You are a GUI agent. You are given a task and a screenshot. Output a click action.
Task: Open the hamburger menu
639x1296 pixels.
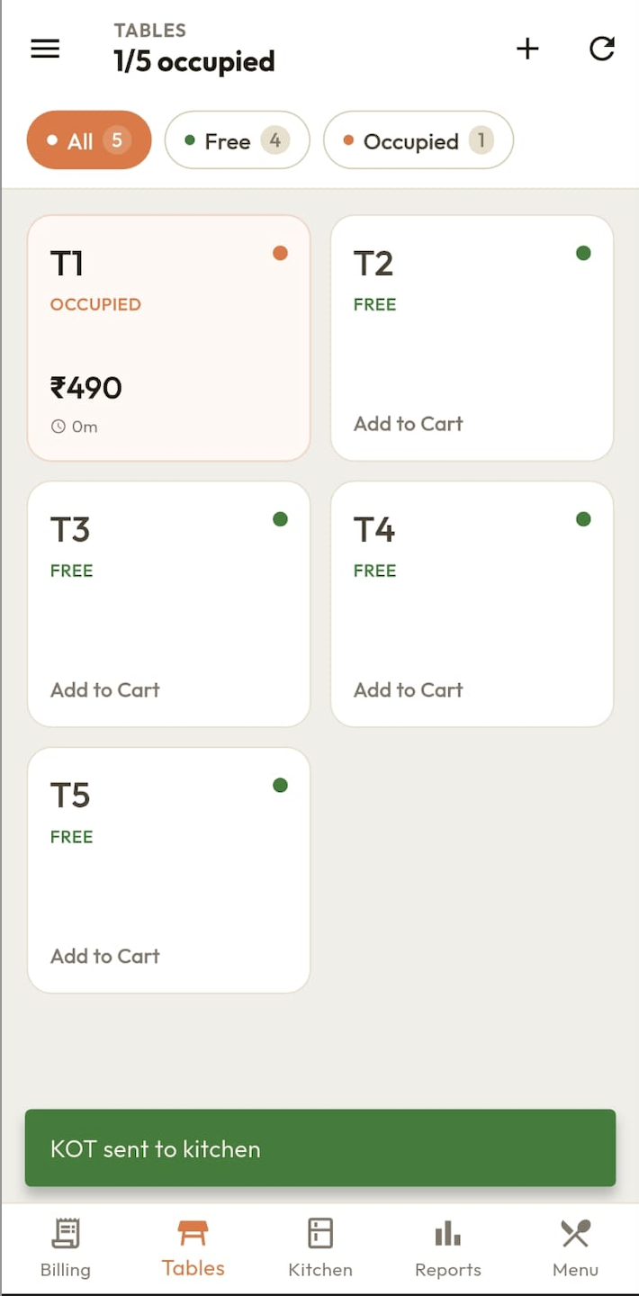point(45,49)
